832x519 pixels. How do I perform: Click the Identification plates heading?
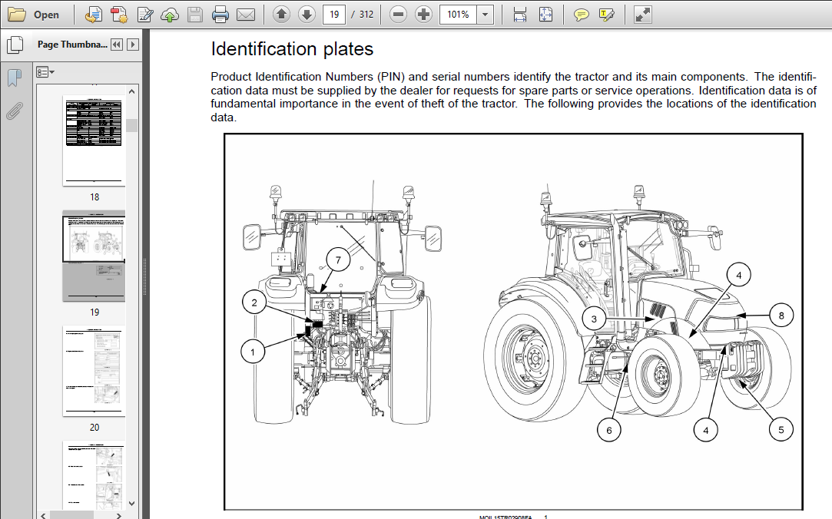292,49
